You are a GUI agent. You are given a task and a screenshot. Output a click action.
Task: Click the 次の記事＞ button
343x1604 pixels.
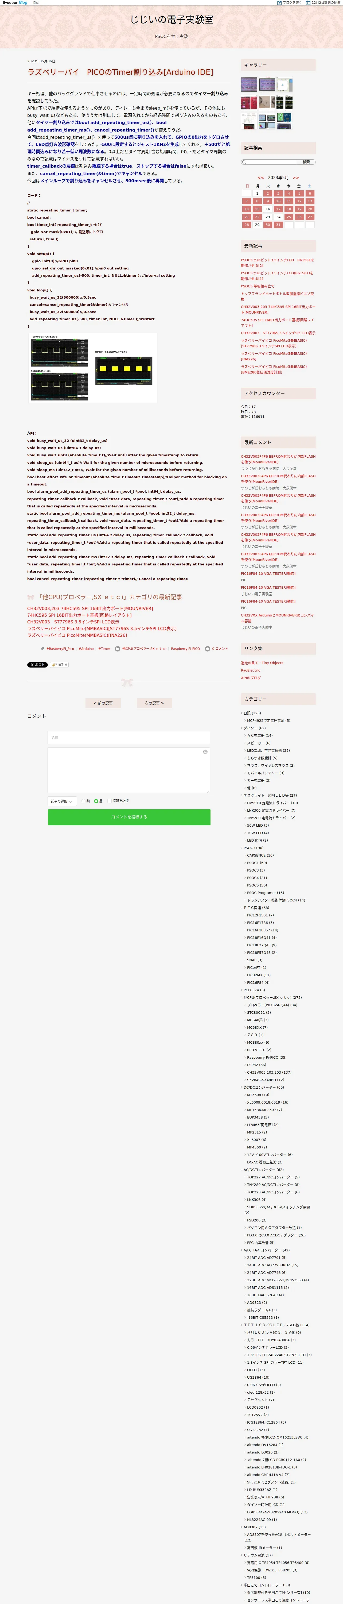(x=154, y=703)
